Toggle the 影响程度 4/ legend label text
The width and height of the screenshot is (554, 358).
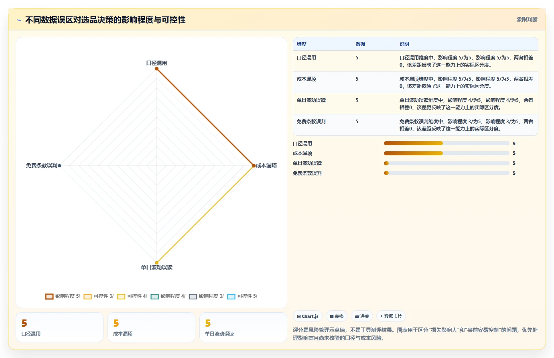click(173, 296)
